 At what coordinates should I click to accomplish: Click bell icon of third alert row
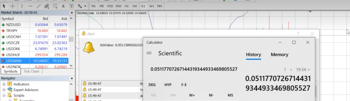[85, 96]
